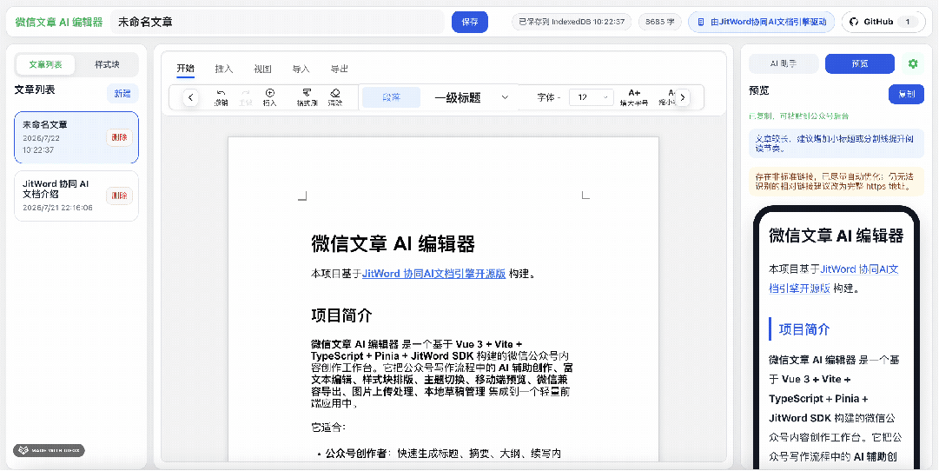Increase font size with the A+ button
The height and width of the screenshot is (471, 939).
tap(634, 97)
